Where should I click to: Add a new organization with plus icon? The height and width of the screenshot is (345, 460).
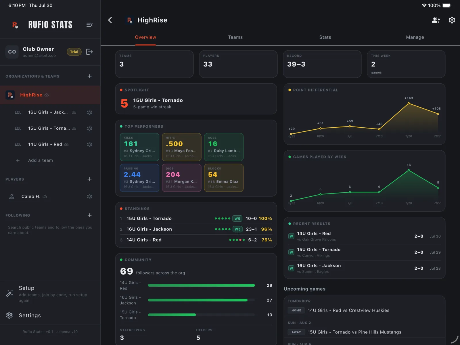click(x=89, y=76)
